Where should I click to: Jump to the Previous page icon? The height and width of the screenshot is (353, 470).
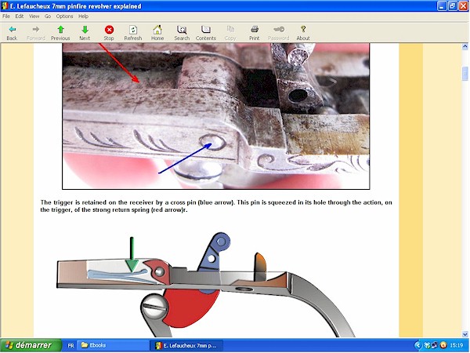pos(60,30)
